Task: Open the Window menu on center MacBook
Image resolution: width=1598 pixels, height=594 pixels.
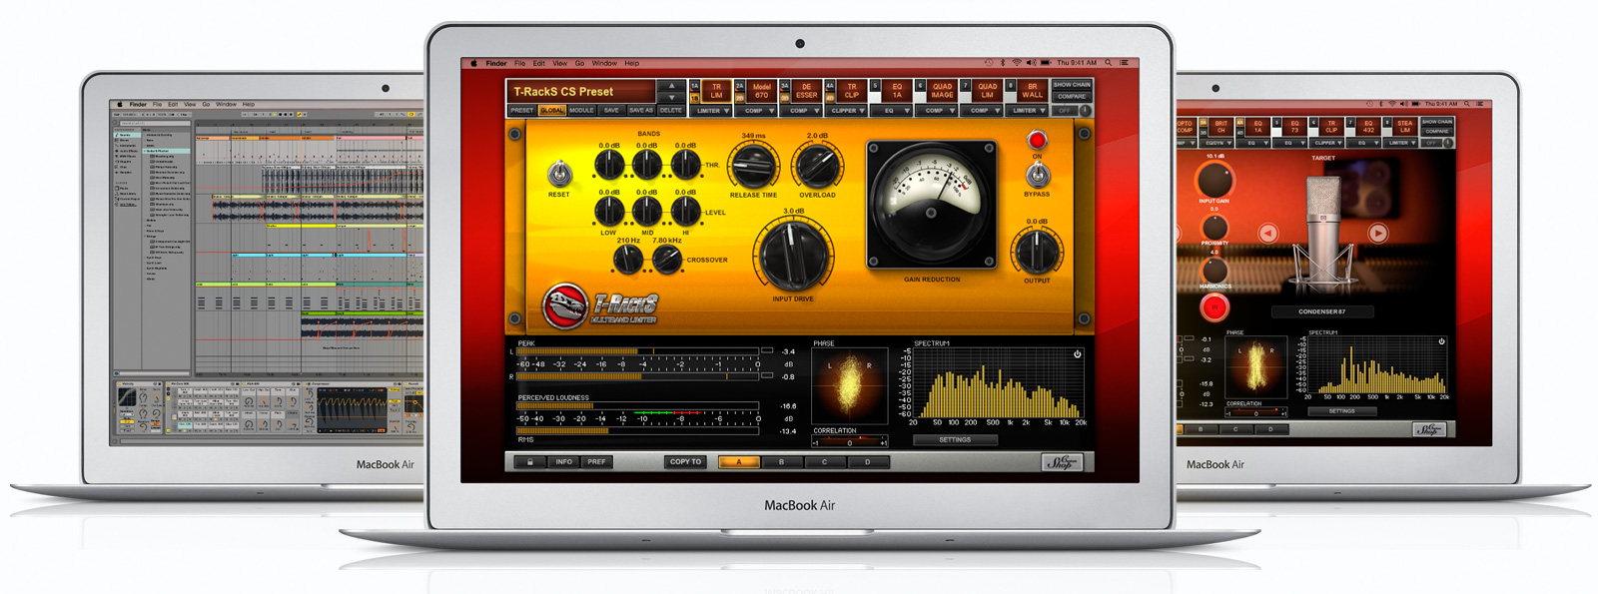Action: pos(604,63)
